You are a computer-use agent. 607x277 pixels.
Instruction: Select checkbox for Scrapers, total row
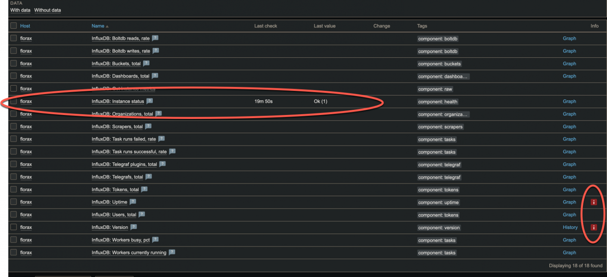click(13, 126)
